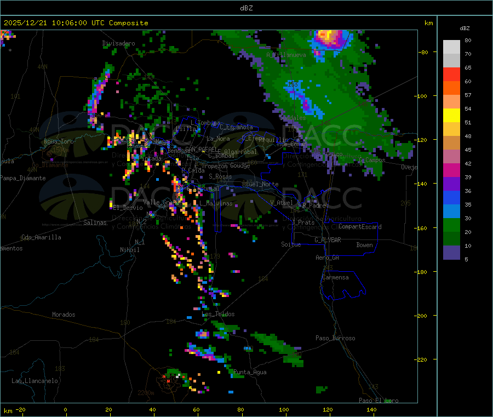Click the El_Desvio label
Image resolution: width=493 pixels, height=417 pixels.
[128, 208]
